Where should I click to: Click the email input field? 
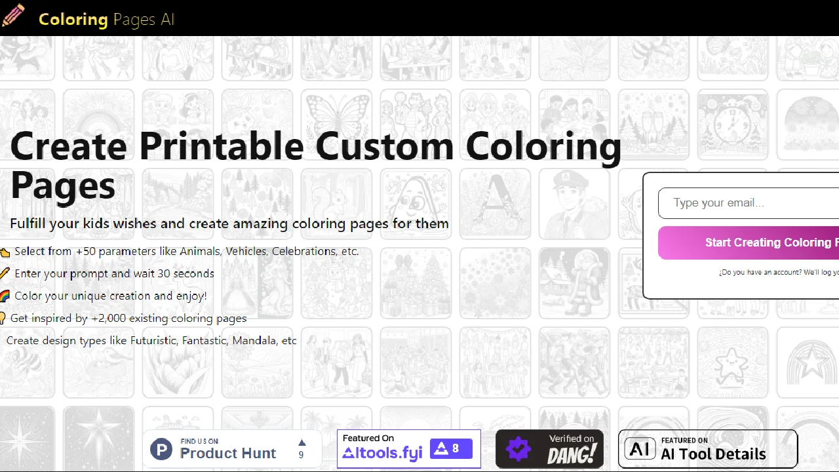point(747,203)
